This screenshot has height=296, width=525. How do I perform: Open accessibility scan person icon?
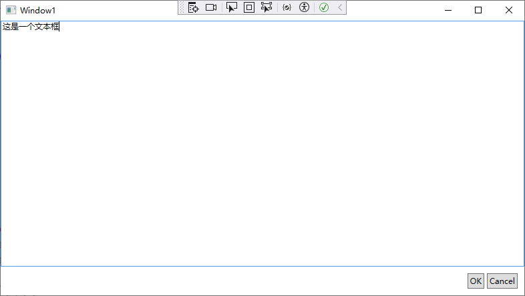pos(304,7)
